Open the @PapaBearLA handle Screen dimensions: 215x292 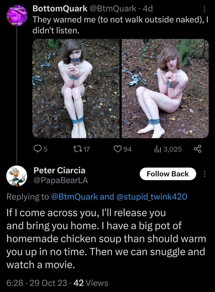[x=61, y=181]
